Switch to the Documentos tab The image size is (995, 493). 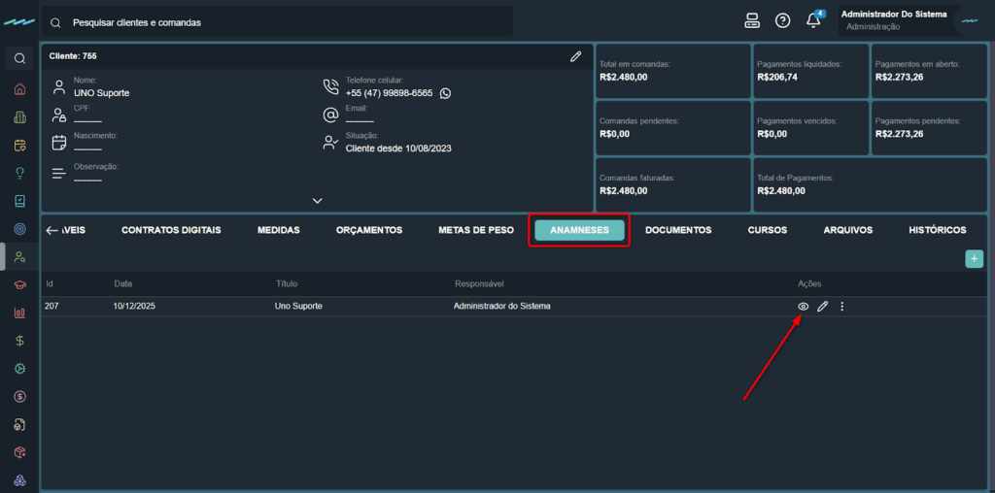point(678,230)
